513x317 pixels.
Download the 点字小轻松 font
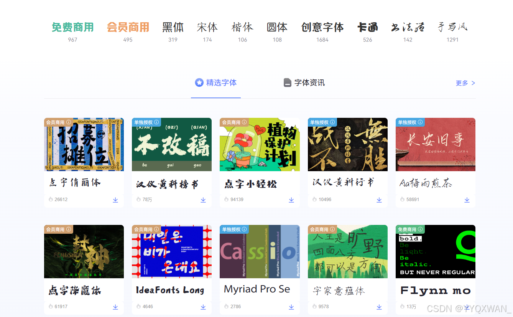[291, 200]
